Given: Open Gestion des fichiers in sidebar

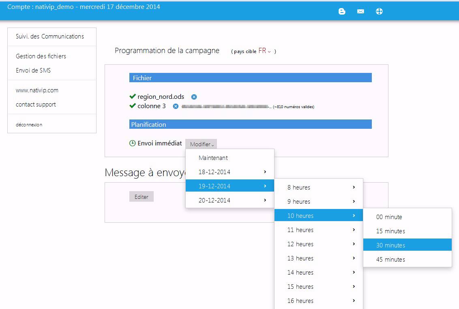Looking at the screenshot, I should pos(41,56).
